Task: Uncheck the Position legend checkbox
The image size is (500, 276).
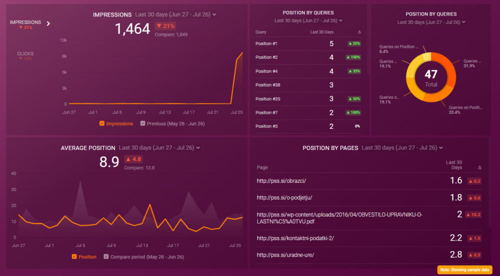Action: [x=74, y=257]
